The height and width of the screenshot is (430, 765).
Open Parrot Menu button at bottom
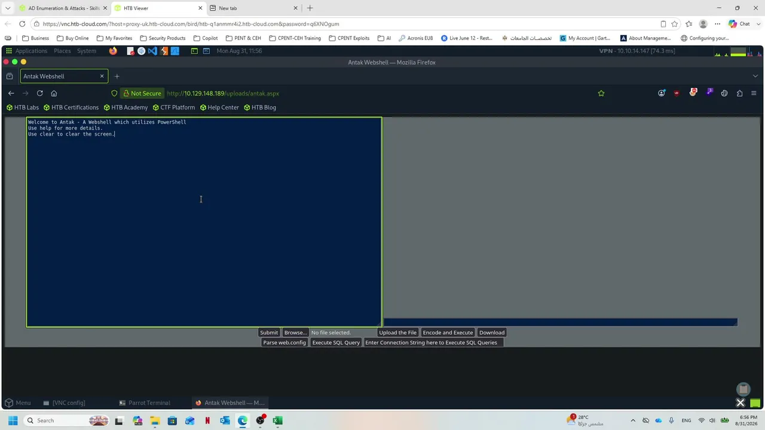[18, 403]
